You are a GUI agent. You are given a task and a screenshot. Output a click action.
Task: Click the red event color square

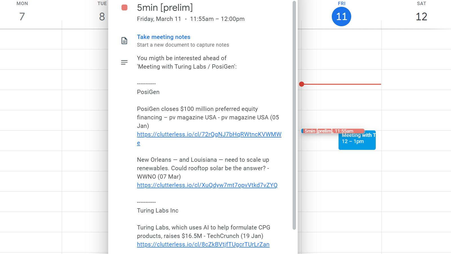click(124, 8)
